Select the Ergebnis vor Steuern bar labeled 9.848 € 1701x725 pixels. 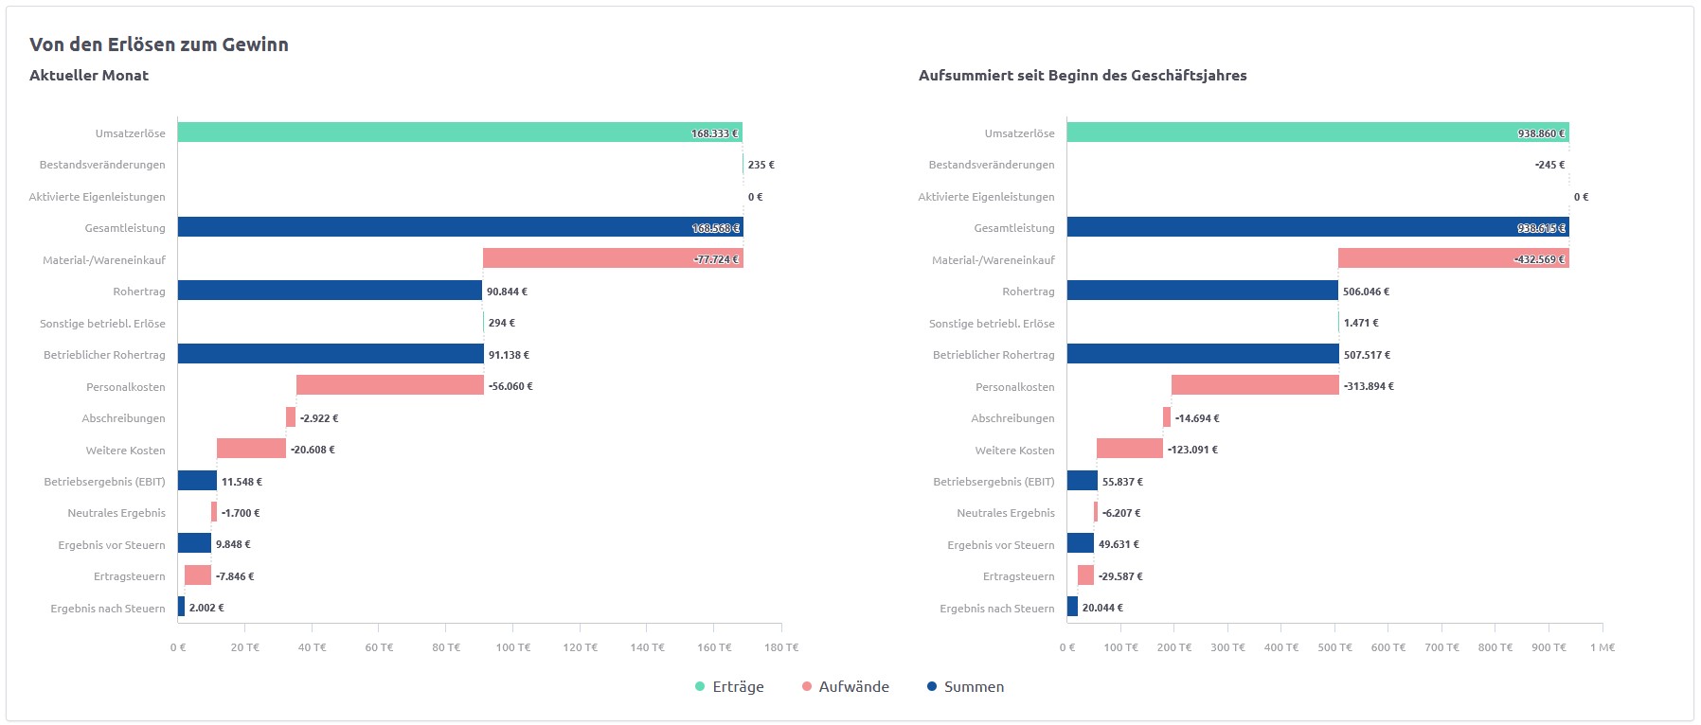click(194, 543)
